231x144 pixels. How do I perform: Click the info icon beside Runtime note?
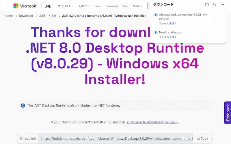pos(23,105)
